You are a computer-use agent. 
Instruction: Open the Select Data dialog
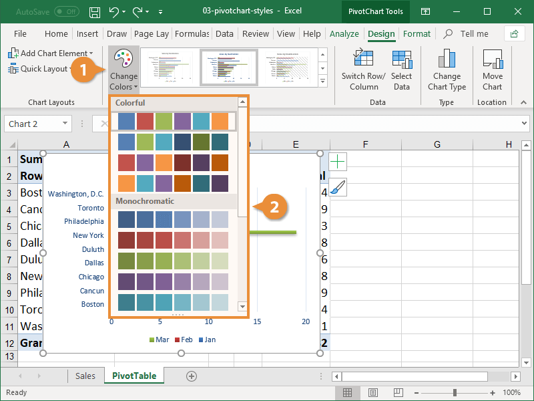(x=402, y=70)
